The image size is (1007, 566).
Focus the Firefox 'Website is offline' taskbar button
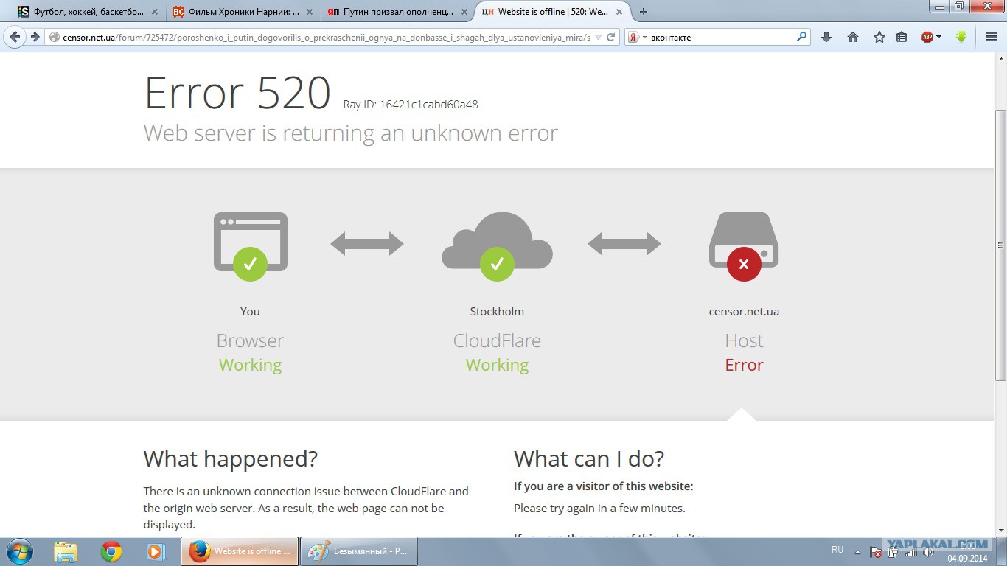coord(240,551)
